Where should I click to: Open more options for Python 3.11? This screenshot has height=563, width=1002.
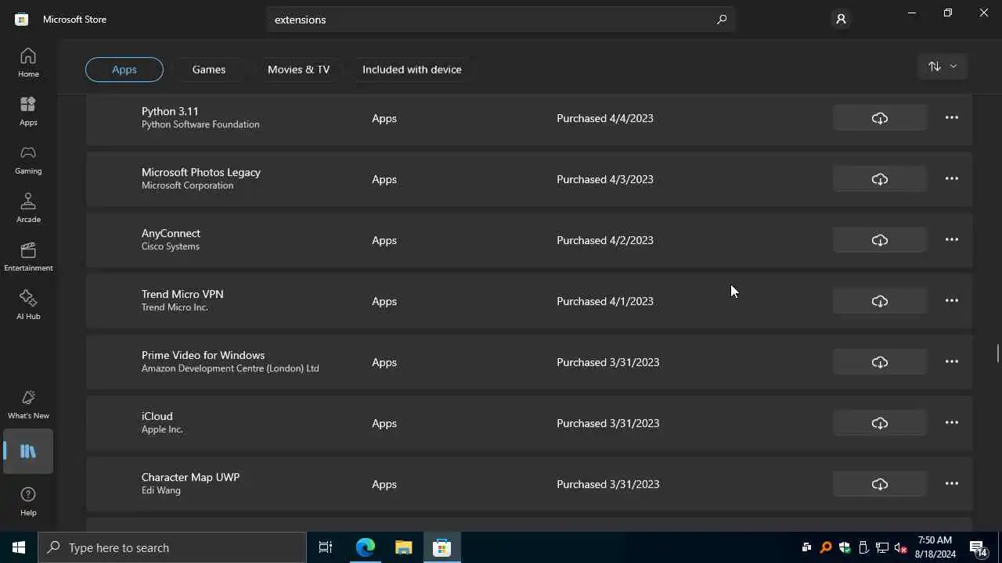click(x=952, y=118)
